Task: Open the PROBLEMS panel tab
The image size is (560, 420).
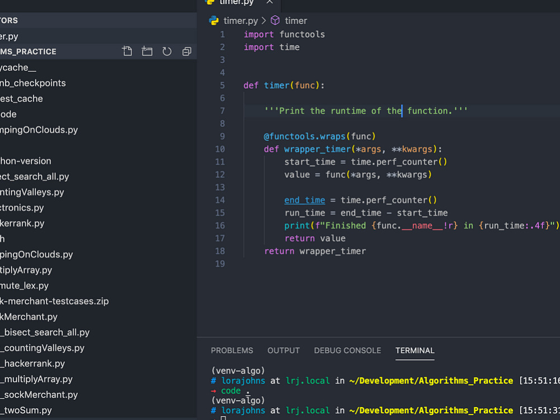Action: pyautogui.click(x=232, y=350)
